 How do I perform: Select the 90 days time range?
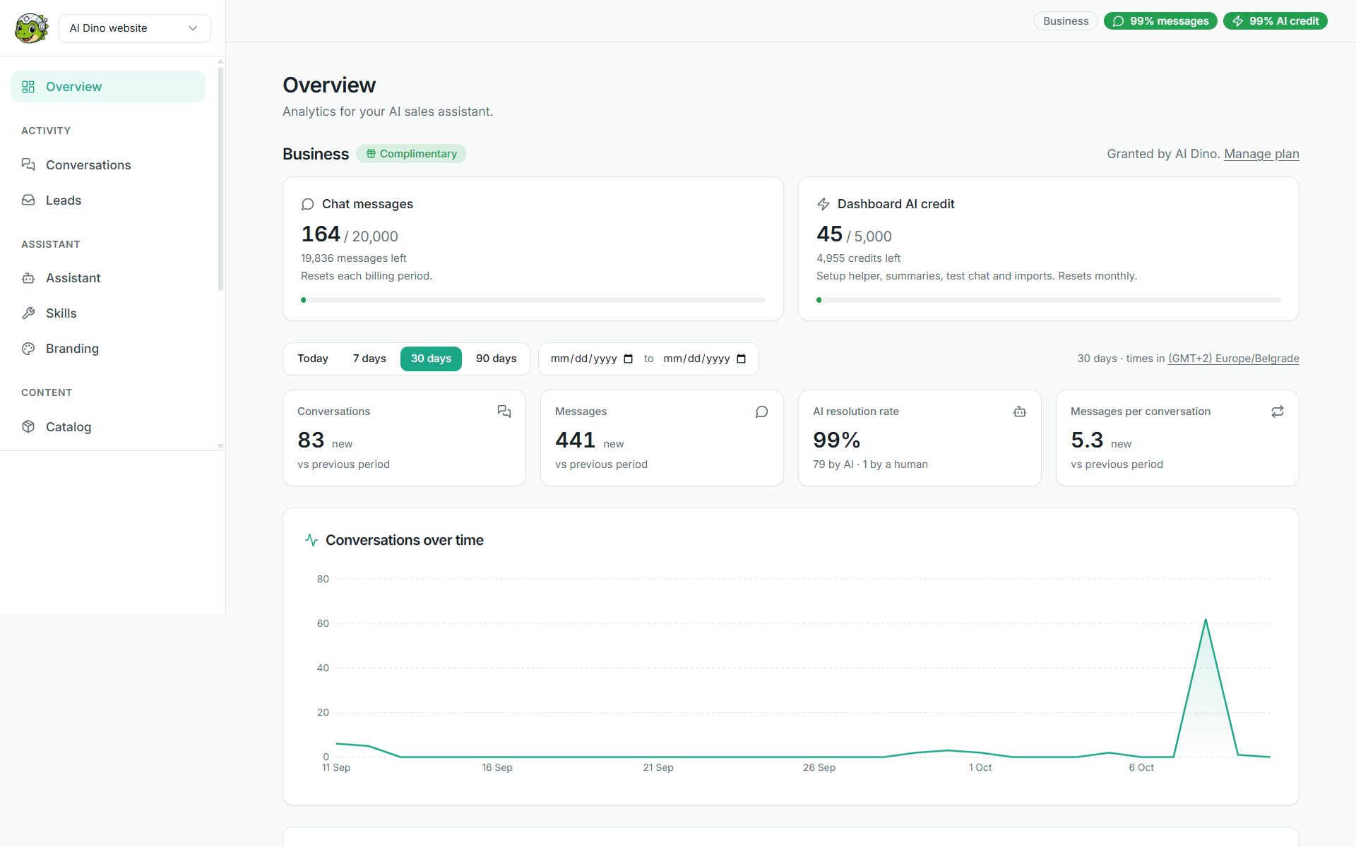pyautogui.click(x=496, y=359)
